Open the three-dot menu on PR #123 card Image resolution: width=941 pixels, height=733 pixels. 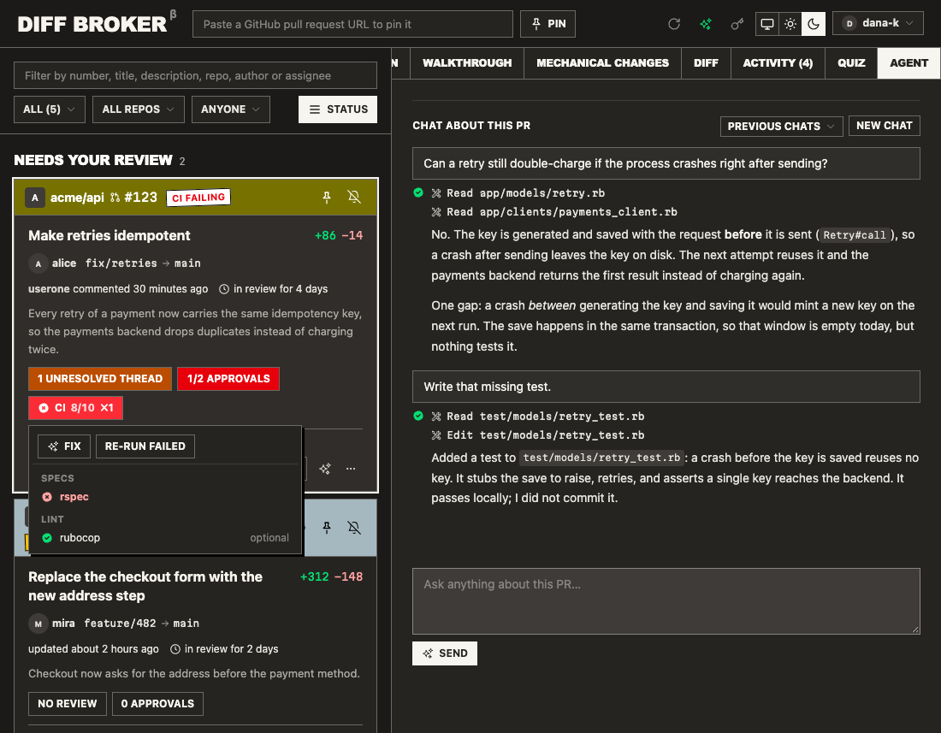(351, 469)
